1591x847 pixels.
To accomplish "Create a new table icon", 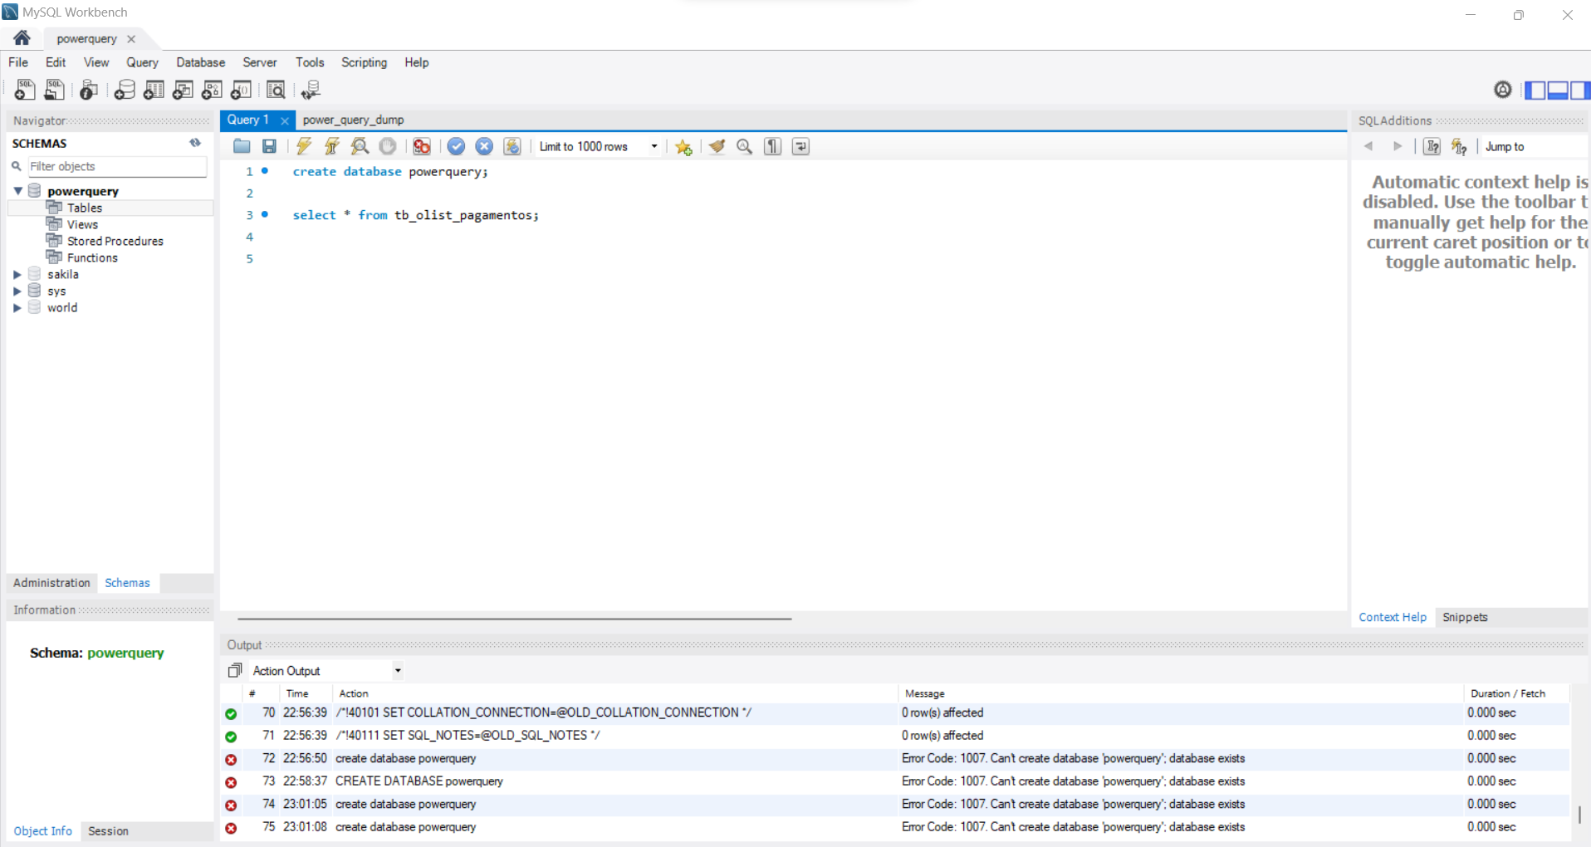I will click(154, 90).
